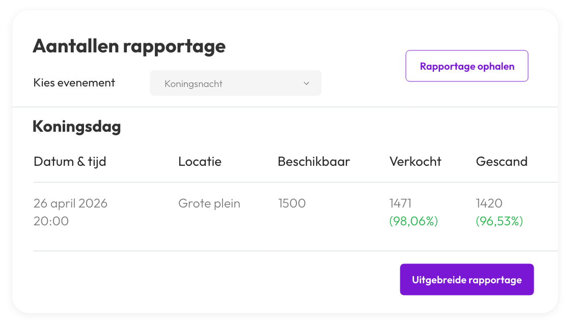Click the Kies evenement label
The height and width of the screenshot is (325, 577).
74,82
